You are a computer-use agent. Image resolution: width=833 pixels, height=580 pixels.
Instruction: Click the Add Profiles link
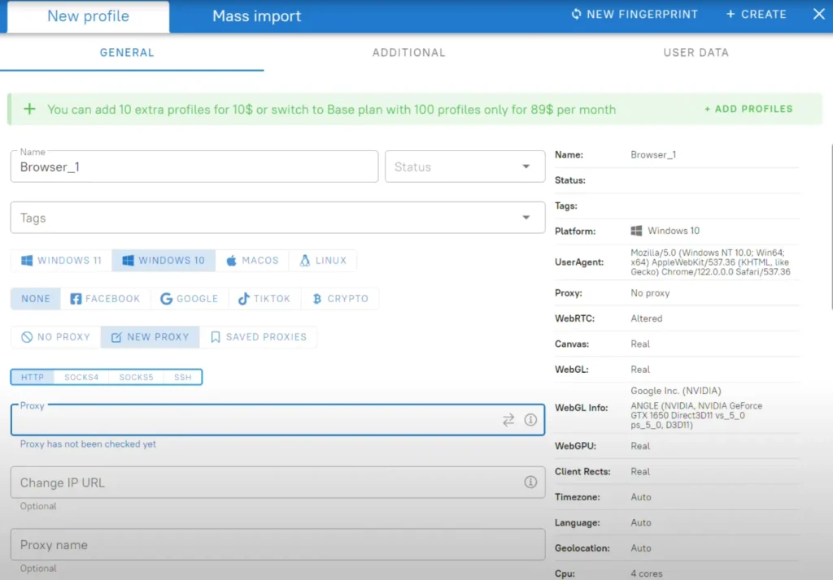(x=748, y=109)
